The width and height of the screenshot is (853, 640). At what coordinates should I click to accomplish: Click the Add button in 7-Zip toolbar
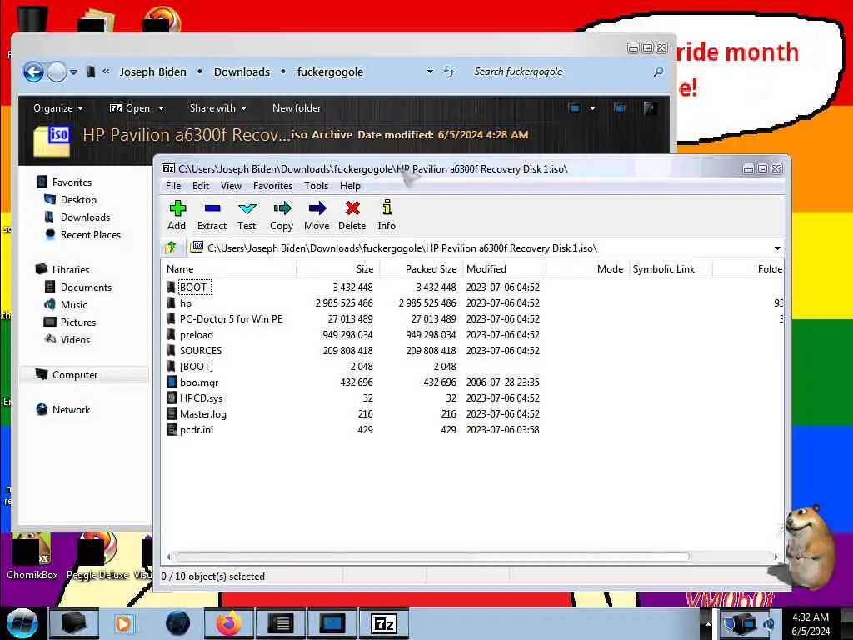(177, 215)
